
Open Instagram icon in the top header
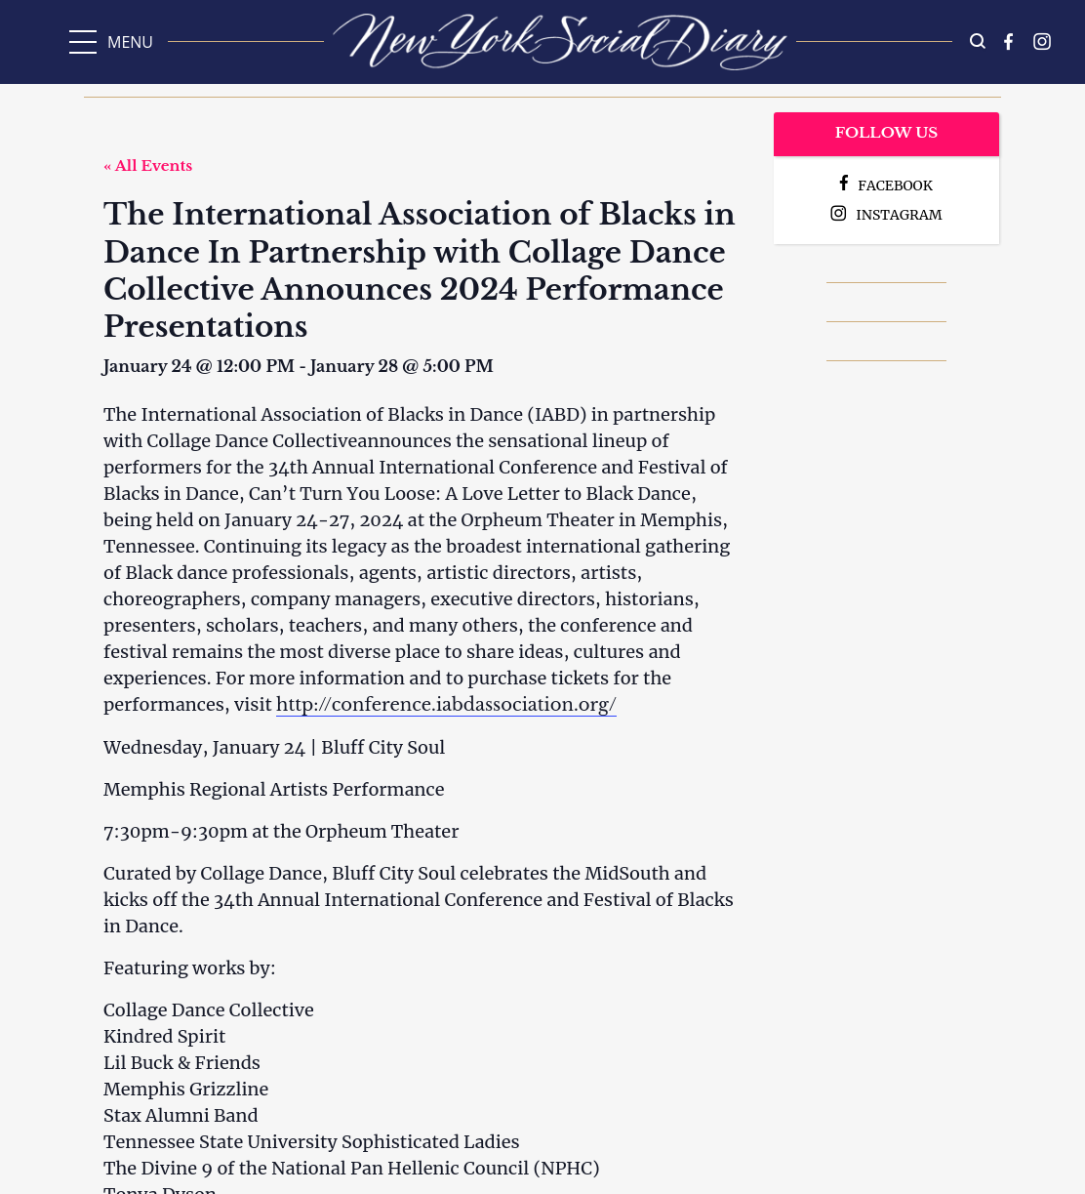[x=1042, y=41]
